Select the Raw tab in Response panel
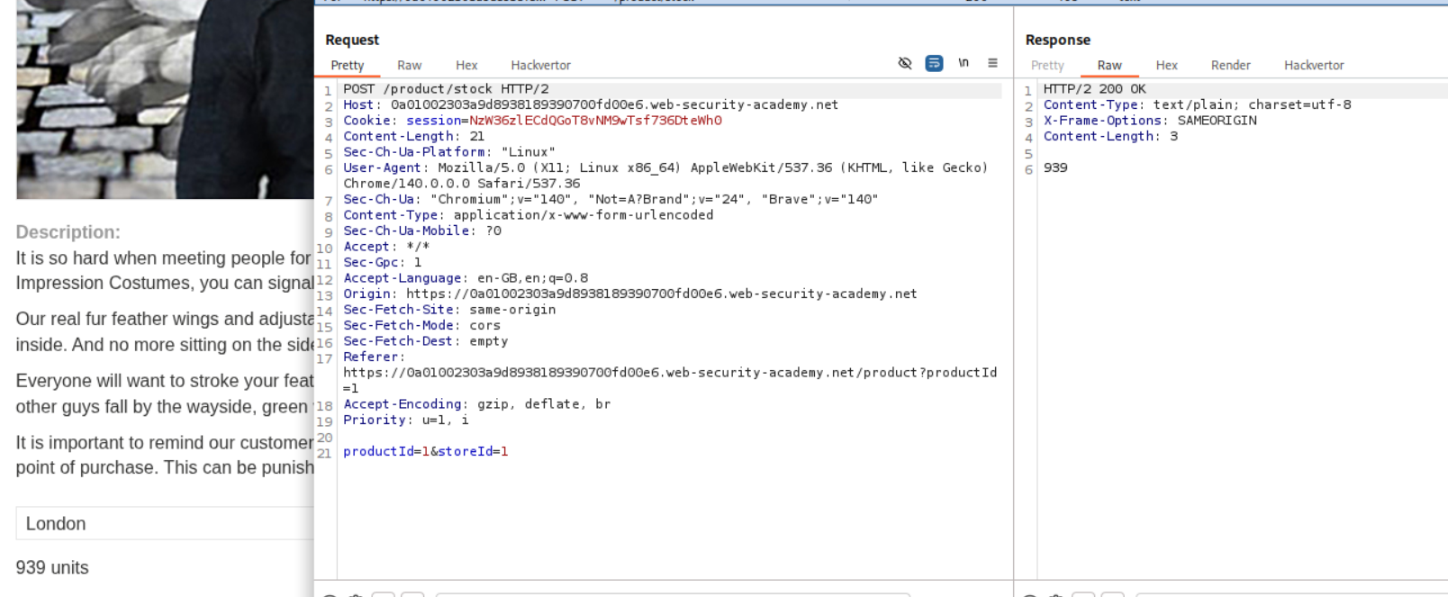Screen dimensions: 1448x597 (1109, 65)
